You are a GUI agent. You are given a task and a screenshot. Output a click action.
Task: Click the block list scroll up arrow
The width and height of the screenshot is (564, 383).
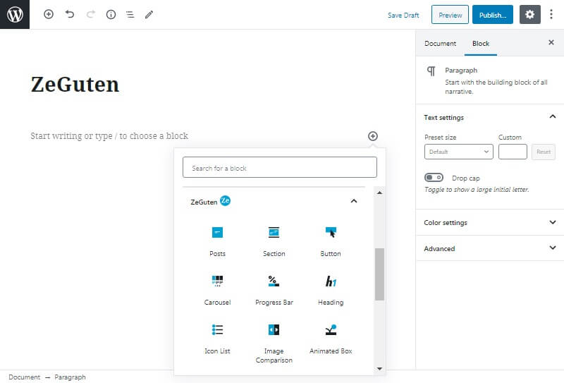[x=379, y=193]
